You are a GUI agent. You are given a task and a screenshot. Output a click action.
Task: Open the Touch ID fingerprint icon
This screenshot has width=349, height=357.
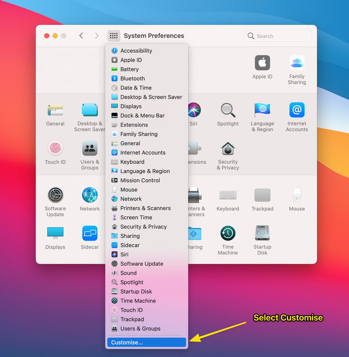(55, 148)
